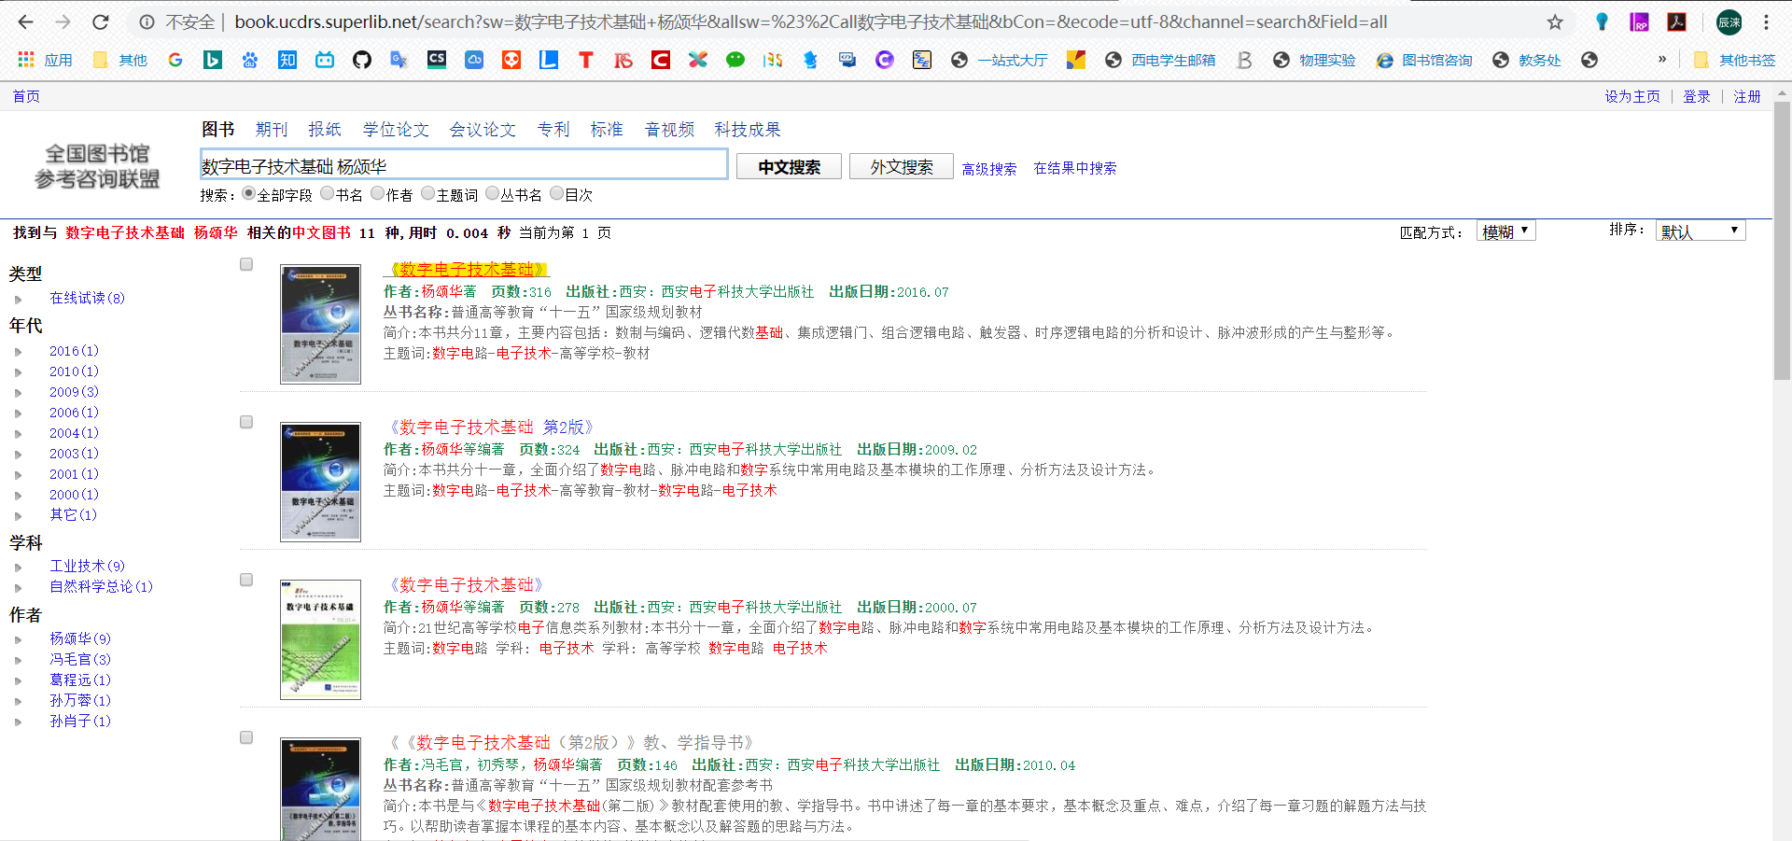
Task: Click the Bing bookmark icon
Action: point(213,60)
